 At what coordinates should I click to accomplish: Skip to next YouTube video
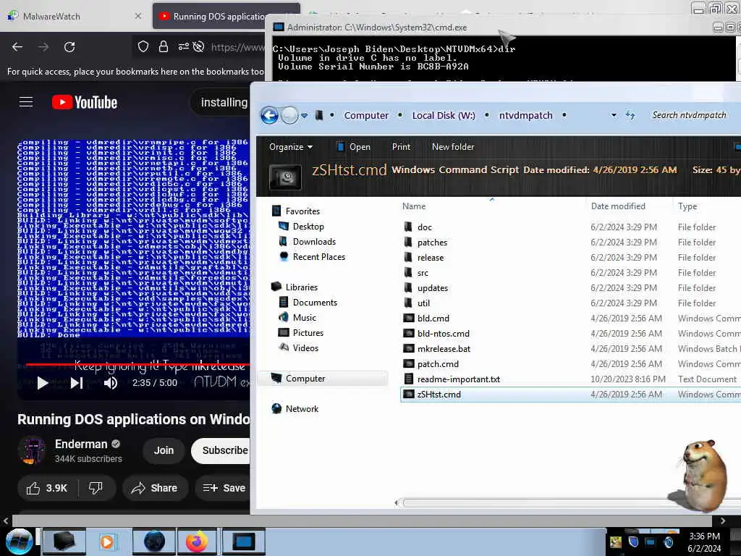[x=77, y=383]
